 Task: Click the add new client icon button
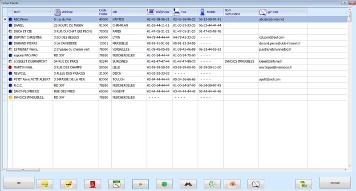[44, 183]
